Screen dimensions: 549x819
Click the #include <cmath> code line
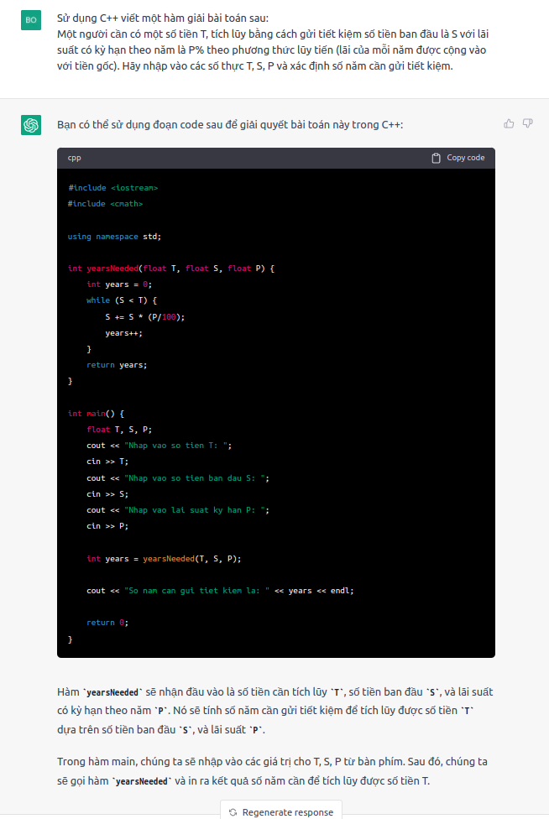105,204
